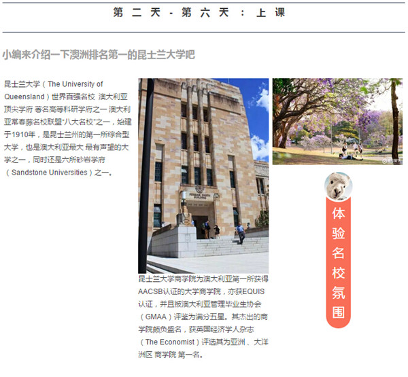Screen dimensions: 408x377
Task: Click the heading 小编来介绍一下澳洲排名第一的昆士兰大学吧
Action: click(x=99, y=54)
